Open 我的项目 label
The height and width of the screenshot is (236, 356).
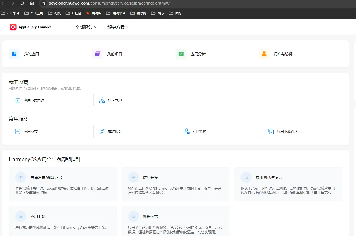[x=115, y=54]
